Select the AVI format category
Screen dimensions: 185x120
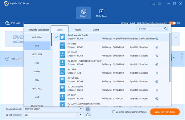click(37, 97)
